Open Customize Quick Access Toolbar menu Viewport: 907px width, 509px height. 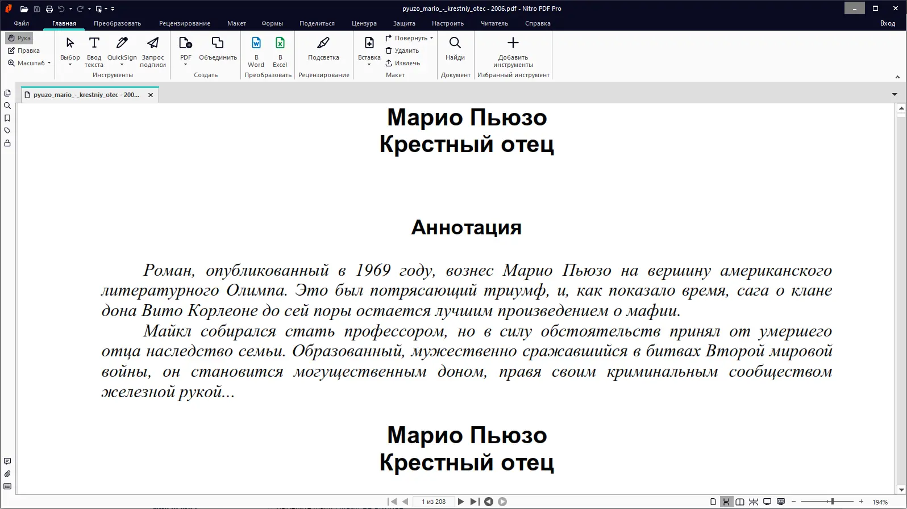pyautogui.click(x=113, y=9)
